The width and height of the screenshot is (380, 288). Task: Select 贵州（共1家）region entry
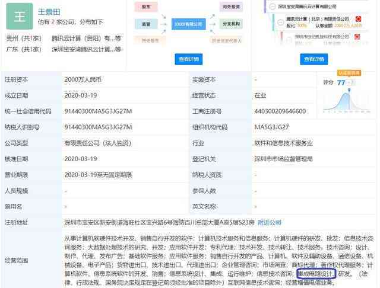24,38
